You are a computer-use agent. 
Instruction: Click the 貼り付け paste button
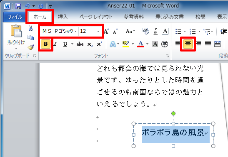click(16, 37)
